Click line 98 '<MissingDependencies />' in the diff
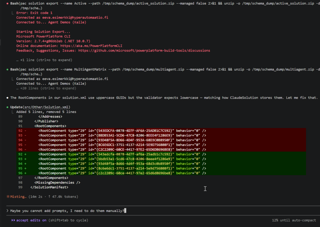The image size is (320, 227). tap(57, 183)
